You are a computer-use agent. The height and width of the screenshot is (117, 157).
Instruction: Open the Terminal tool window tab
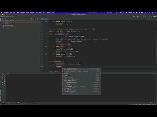pyautogui.click(x=21, y=103)
